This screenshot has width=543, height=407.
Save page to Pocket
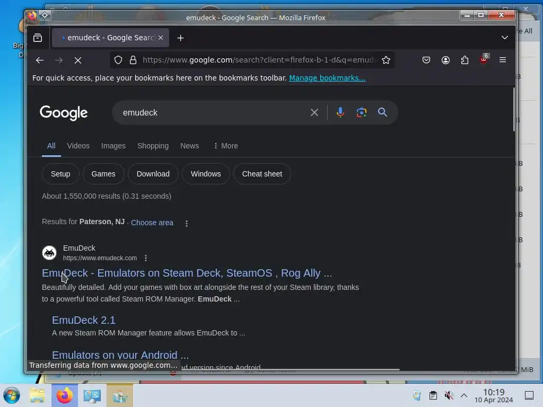point(426,60)
